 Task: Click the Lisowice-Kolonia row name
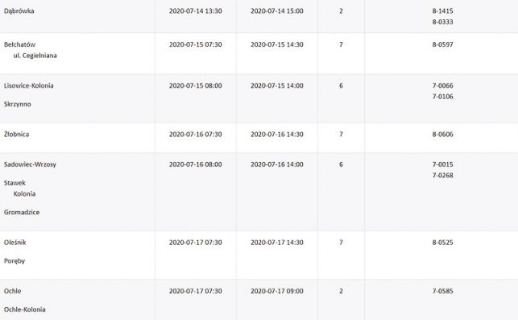click(x=28, y=85)
